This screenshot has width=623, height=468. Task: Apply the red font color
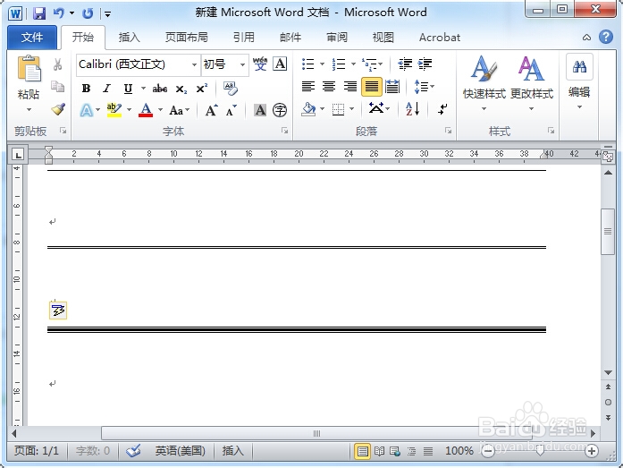(146, 110)
